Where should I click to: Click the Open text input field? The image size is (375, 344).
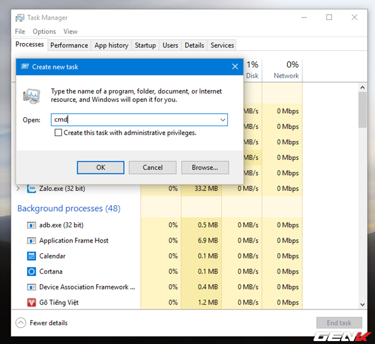tap(135, 120)
